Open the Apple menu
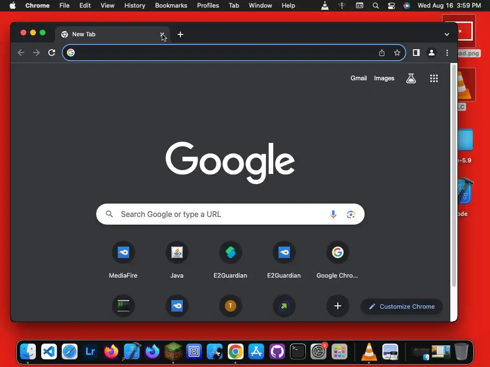 tap(12, 6)
